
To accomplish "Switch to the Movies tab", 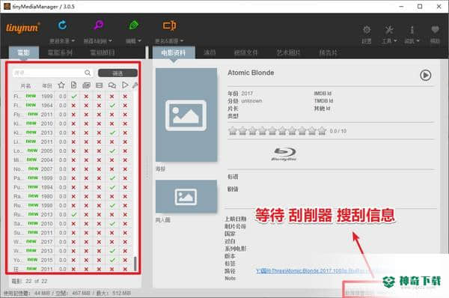I will (x=23, y=52).
